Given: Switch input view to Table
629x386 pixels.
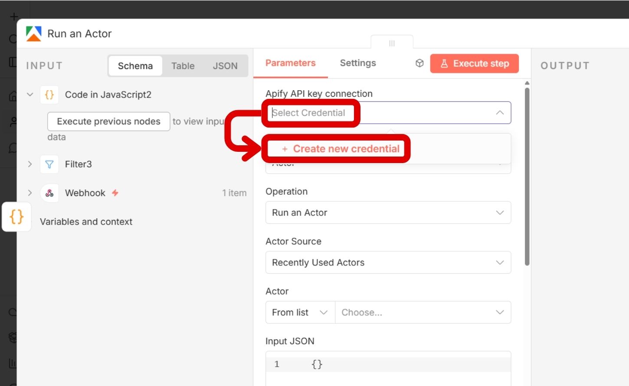Looking at the screenshot, I should [x=183, y=66].
